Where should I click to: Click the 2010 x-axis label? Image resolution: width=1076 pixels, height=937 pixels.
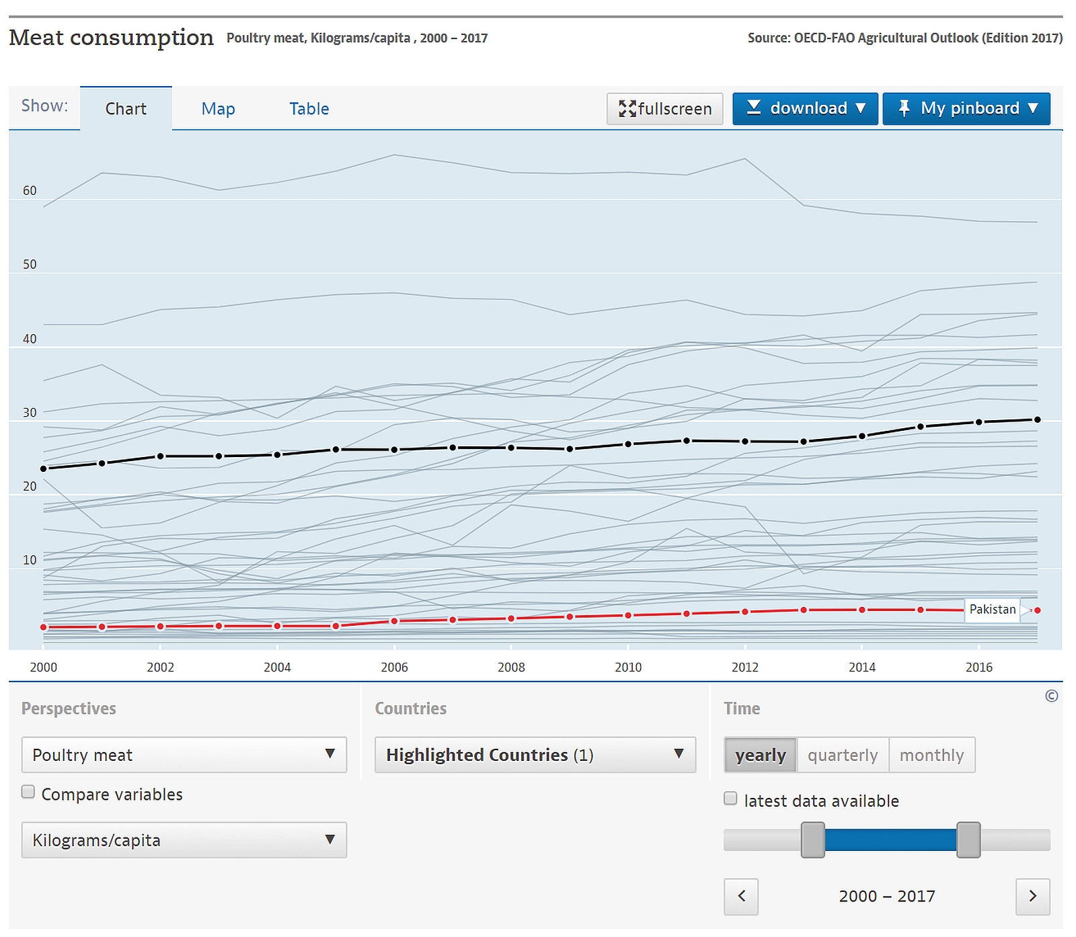pyautogui.click(x=628, y=667)
